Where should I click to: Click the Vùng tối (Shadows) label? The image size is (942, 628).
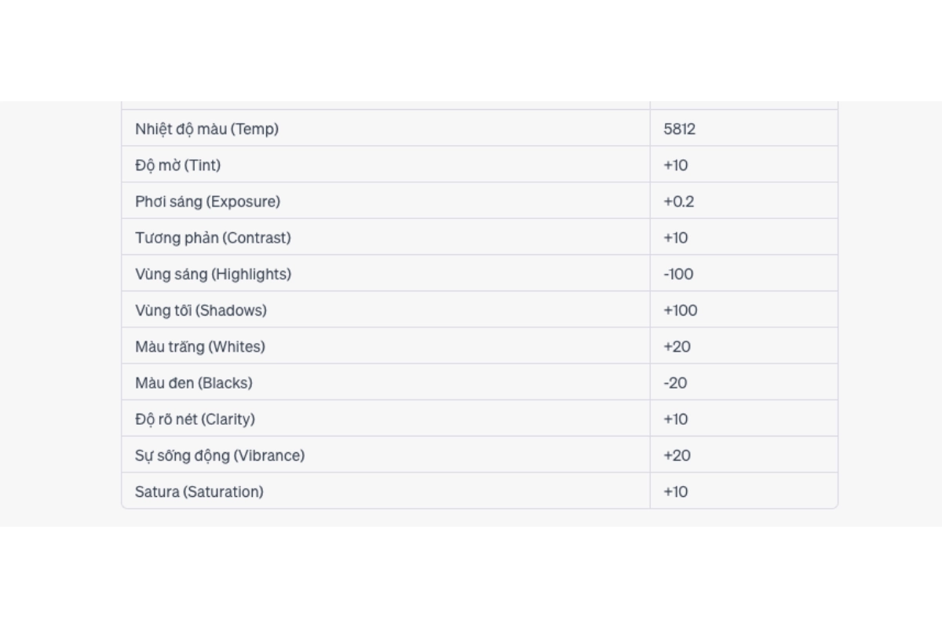coord(201,310)
